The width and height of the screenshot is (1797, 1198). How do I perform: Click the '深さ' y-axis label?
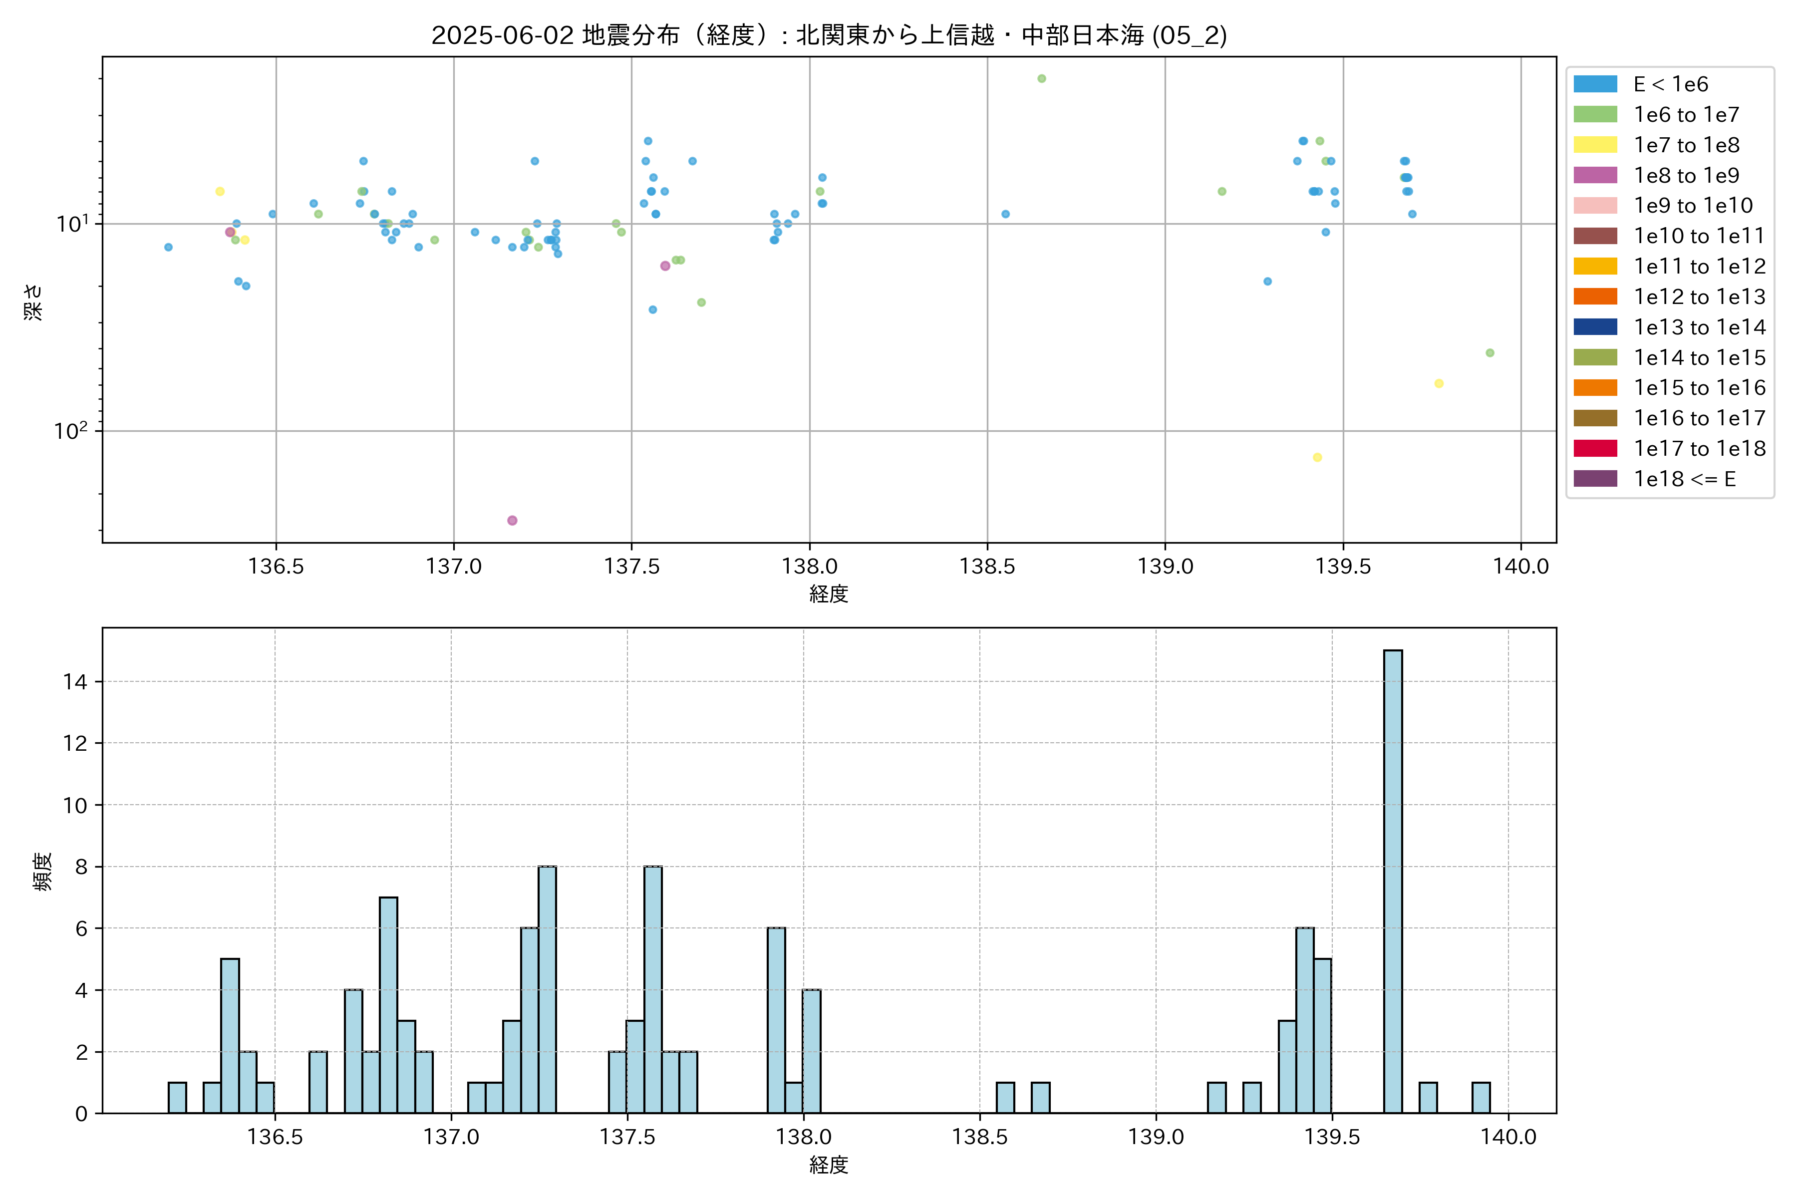(x=33, y=302)
